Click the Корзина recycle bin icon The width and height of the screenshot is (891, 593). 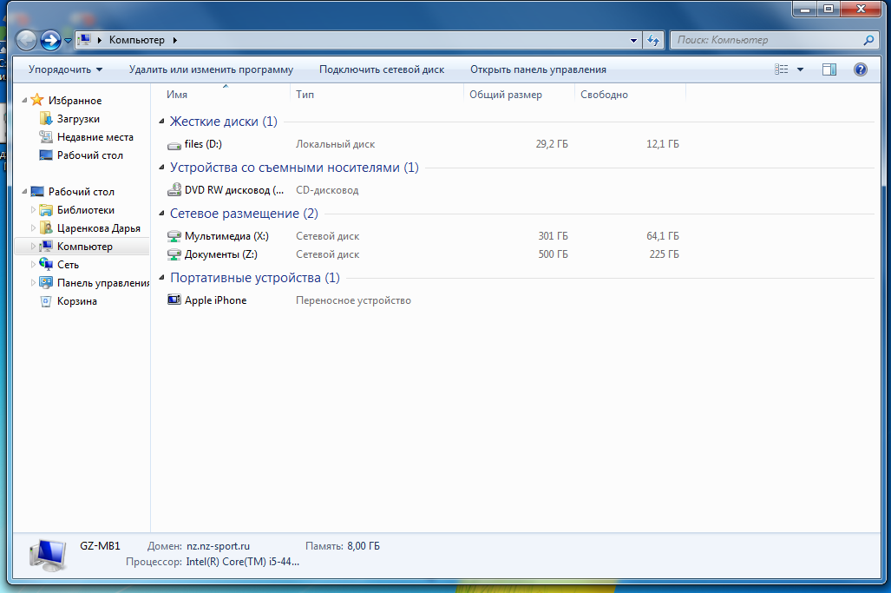[46, 300]
